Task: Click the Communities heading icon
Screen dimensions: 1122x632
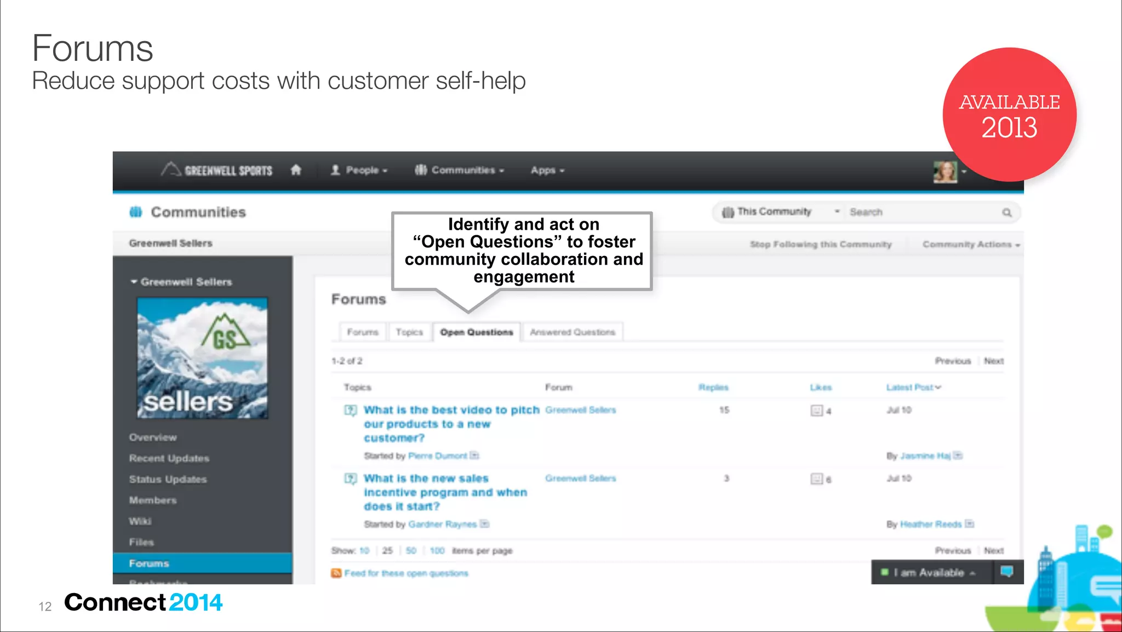Action: tap(136, 212)
